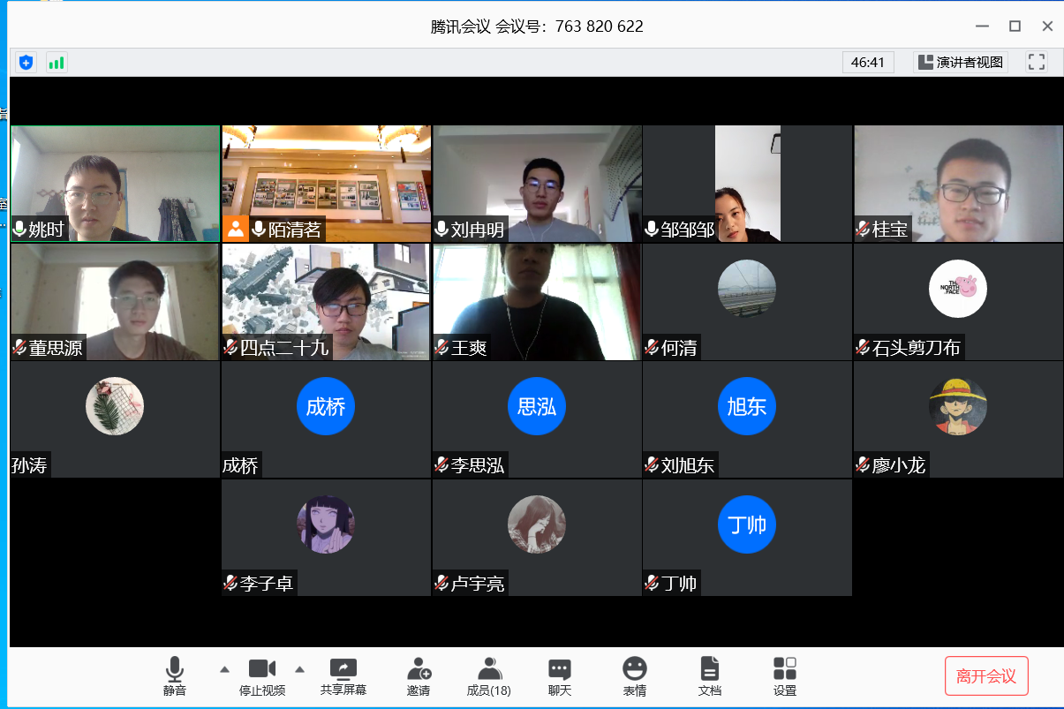Enter full screen mode via the corner icon
1064x709 pixels.
point(1037,62)
